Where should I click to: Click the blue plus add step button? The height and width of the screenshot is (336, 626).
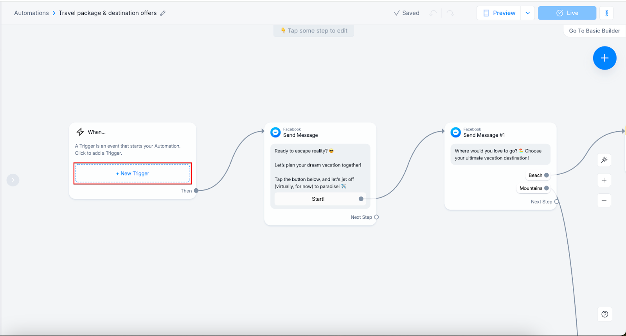(x=604, y=58)
